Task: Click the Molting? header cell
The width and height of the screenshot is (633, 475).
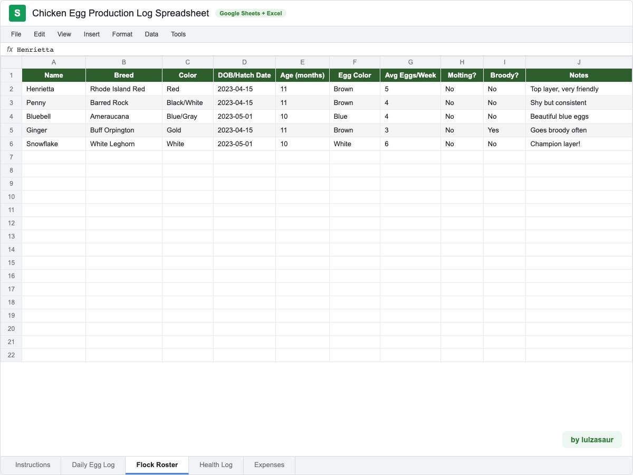Action: pyautogui.click(x=462, y=75)
